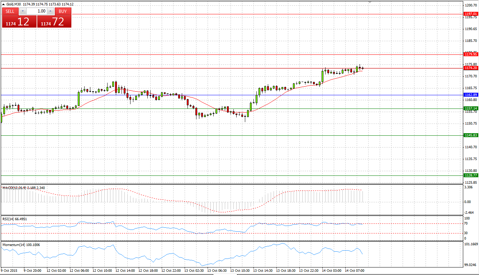Click the Momentum(14) 100.1006 indicator label
The height and width of the screenshot is (275, 479).
click(21, 245)
